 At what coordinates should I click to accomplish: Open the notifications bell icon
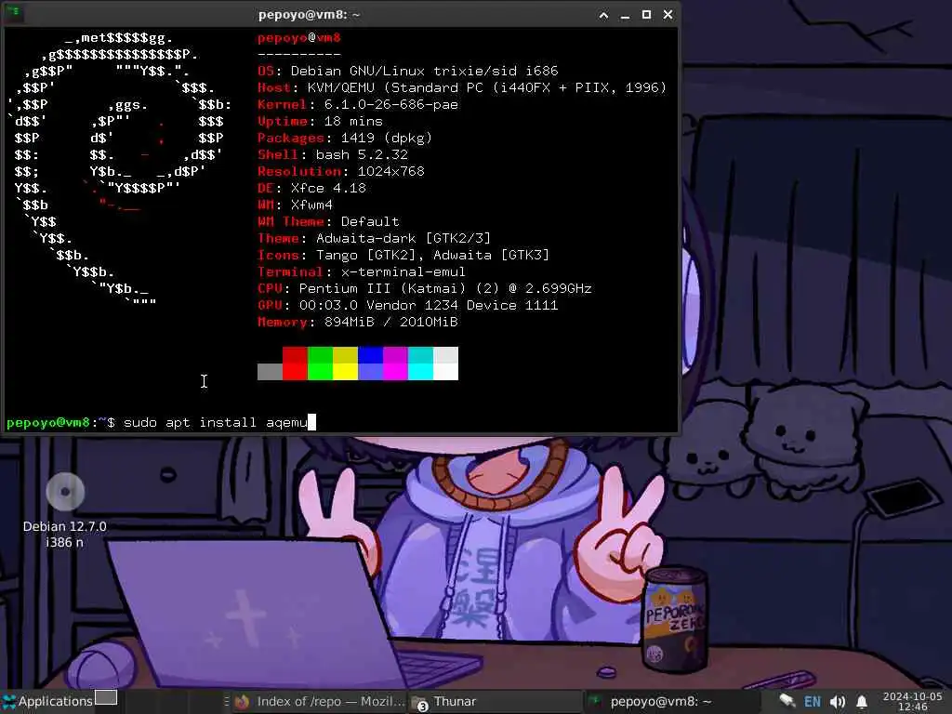(862, 702)
